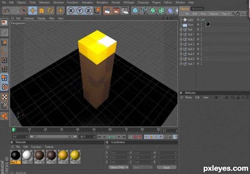
Task: Click the coordinate system cube icon
Action: pos(97,11)
